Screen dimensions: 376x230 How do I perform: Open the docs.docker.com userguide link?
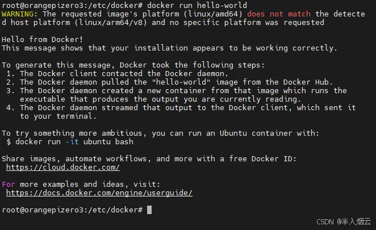click(99, 193)
